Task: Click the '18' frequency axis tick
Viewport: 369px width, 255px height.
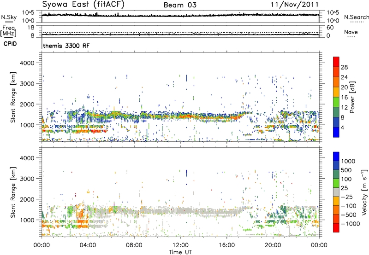Action: [31, 28]
